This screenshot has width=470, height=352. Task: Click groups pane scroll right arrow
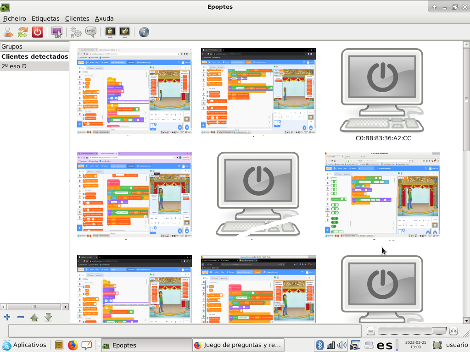pos(65,307)
